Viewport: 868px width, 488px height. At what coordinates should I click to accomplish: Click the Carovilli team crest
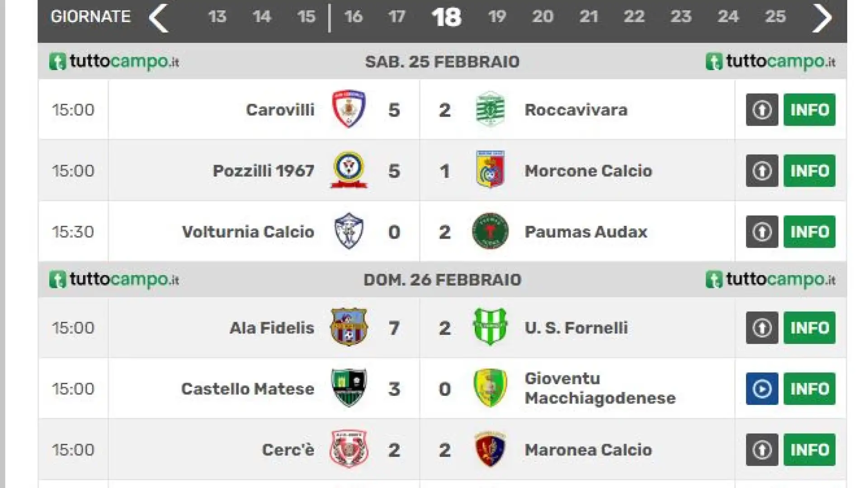[349, 109]
